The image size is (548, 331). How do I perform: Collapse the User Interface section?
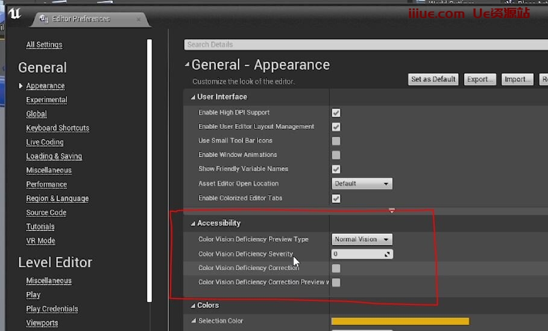coord(193,97)
